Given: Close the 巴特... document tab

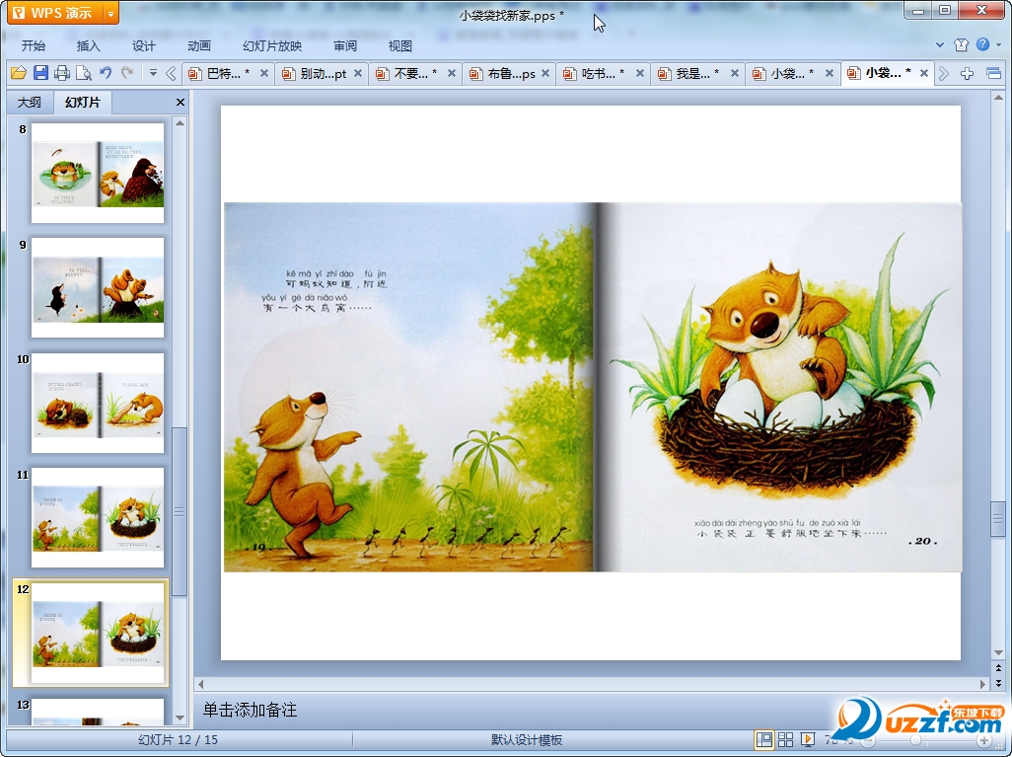Looking at the screenshot, I should (264, 74).
